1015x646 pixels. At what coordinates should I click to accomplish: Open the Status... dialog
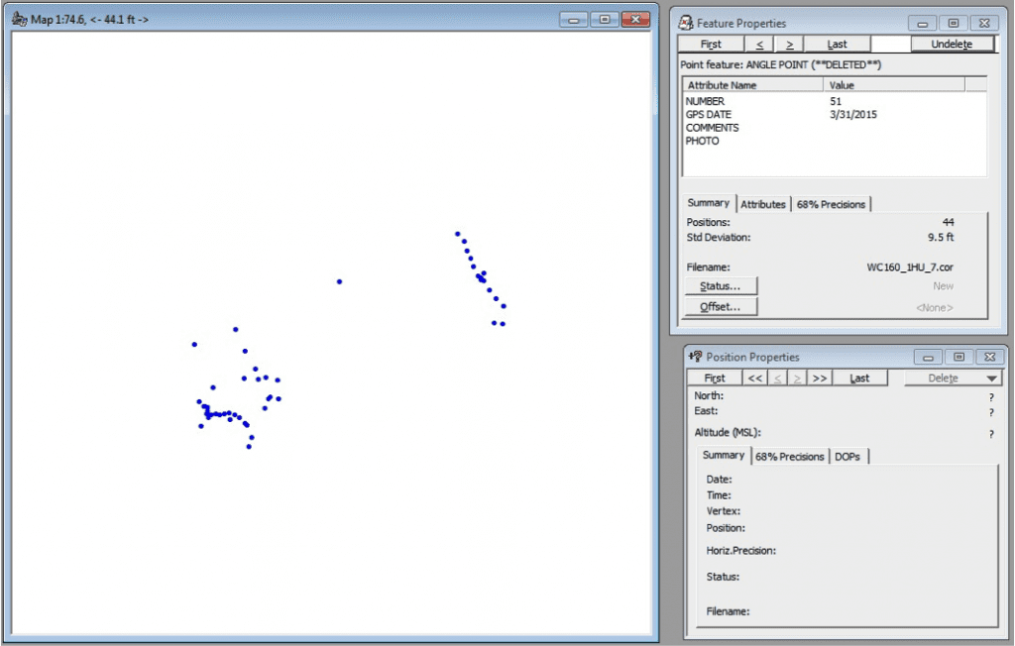pos(721,286)
